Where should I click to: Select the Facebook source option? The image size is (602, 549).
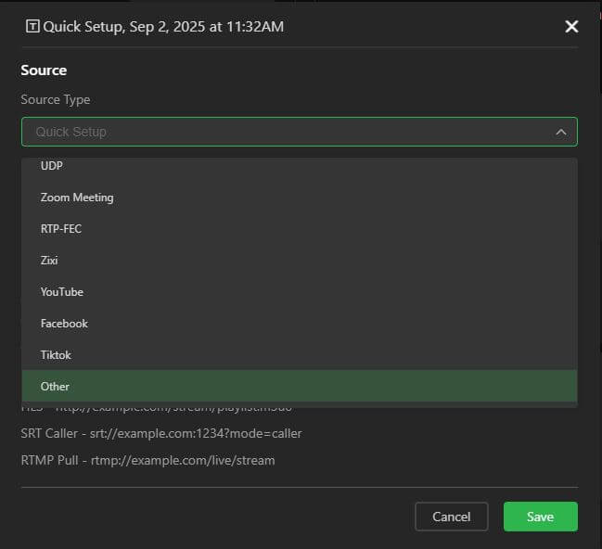click(64, 324)
